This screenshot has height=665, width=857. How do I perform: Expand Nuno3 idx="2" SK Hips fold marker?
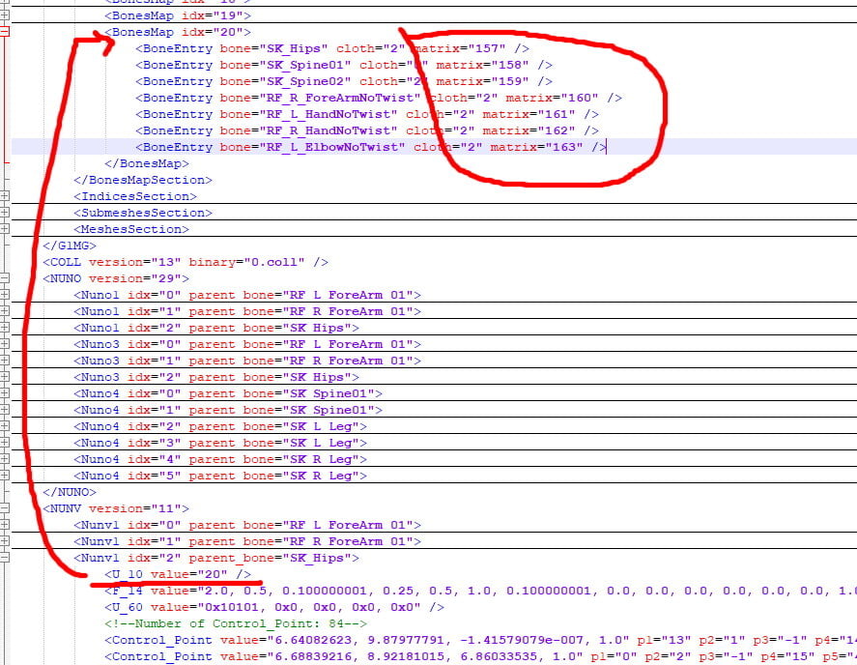click(5, 377)
